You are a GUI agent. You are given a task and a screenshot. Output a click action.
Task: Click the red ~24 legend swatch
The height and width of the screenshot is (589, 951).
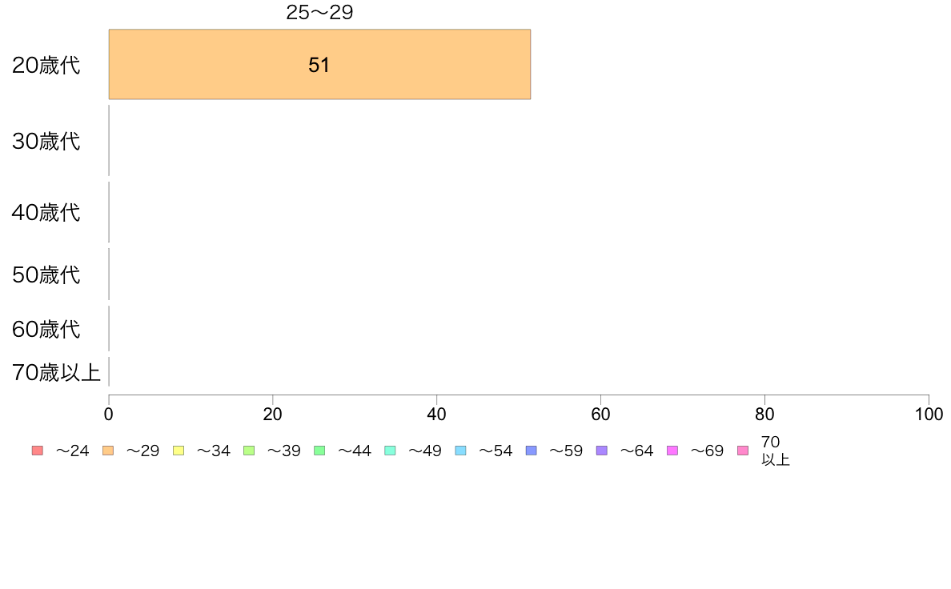click(x=38, y=451)
